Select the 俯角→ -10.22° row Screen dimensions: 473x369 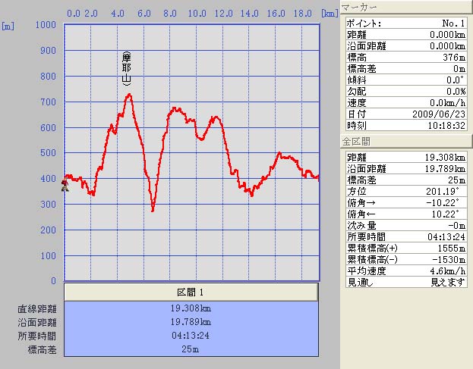pyautogui.click(x=406, y=203)
